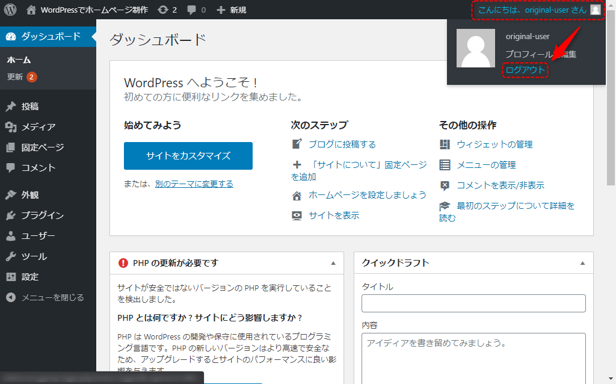Open プロフィールを編集 in user dropdown
The width and height of the screenshot is (616, 384).
pyautogui.click(x=541, y=54)
